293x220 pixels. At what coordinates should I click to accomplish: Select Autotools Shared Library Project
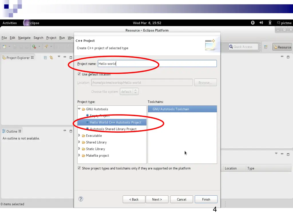[113, 129]
